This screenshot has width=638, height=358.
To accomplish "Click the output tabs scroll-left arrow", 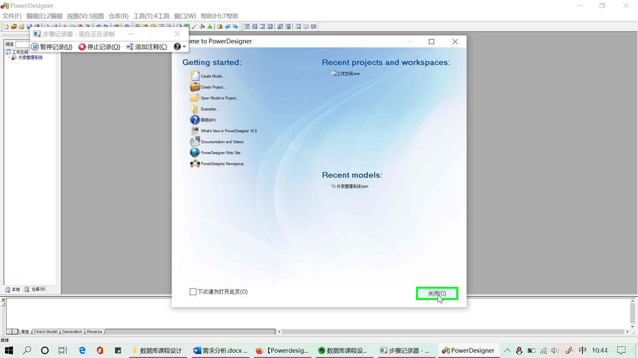I will (x=9, y=332).
